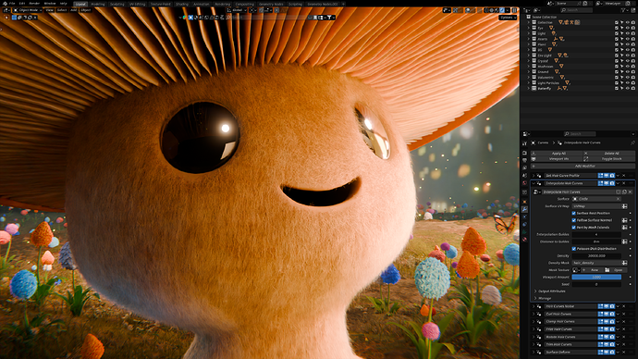Disable the Ground collection in renders

tap(633, 72)
